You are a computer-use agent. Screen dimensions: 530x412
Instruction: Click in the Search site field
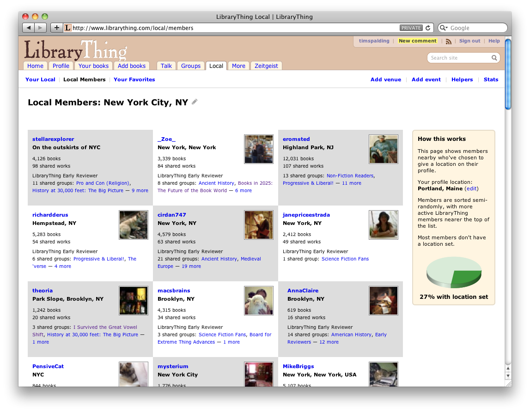tap(459, 58)
